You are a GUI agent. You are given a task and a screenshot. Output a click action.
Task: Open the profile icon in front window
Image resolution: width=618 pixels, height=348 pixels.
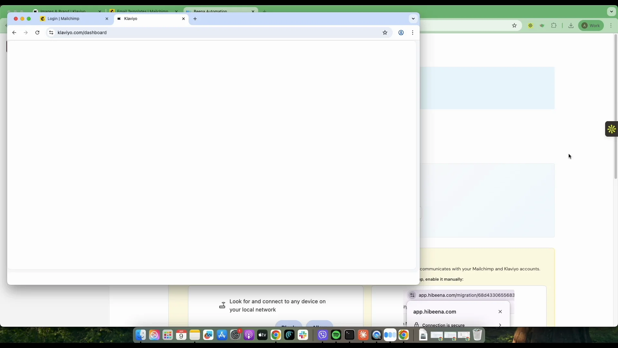coord(401,33)
